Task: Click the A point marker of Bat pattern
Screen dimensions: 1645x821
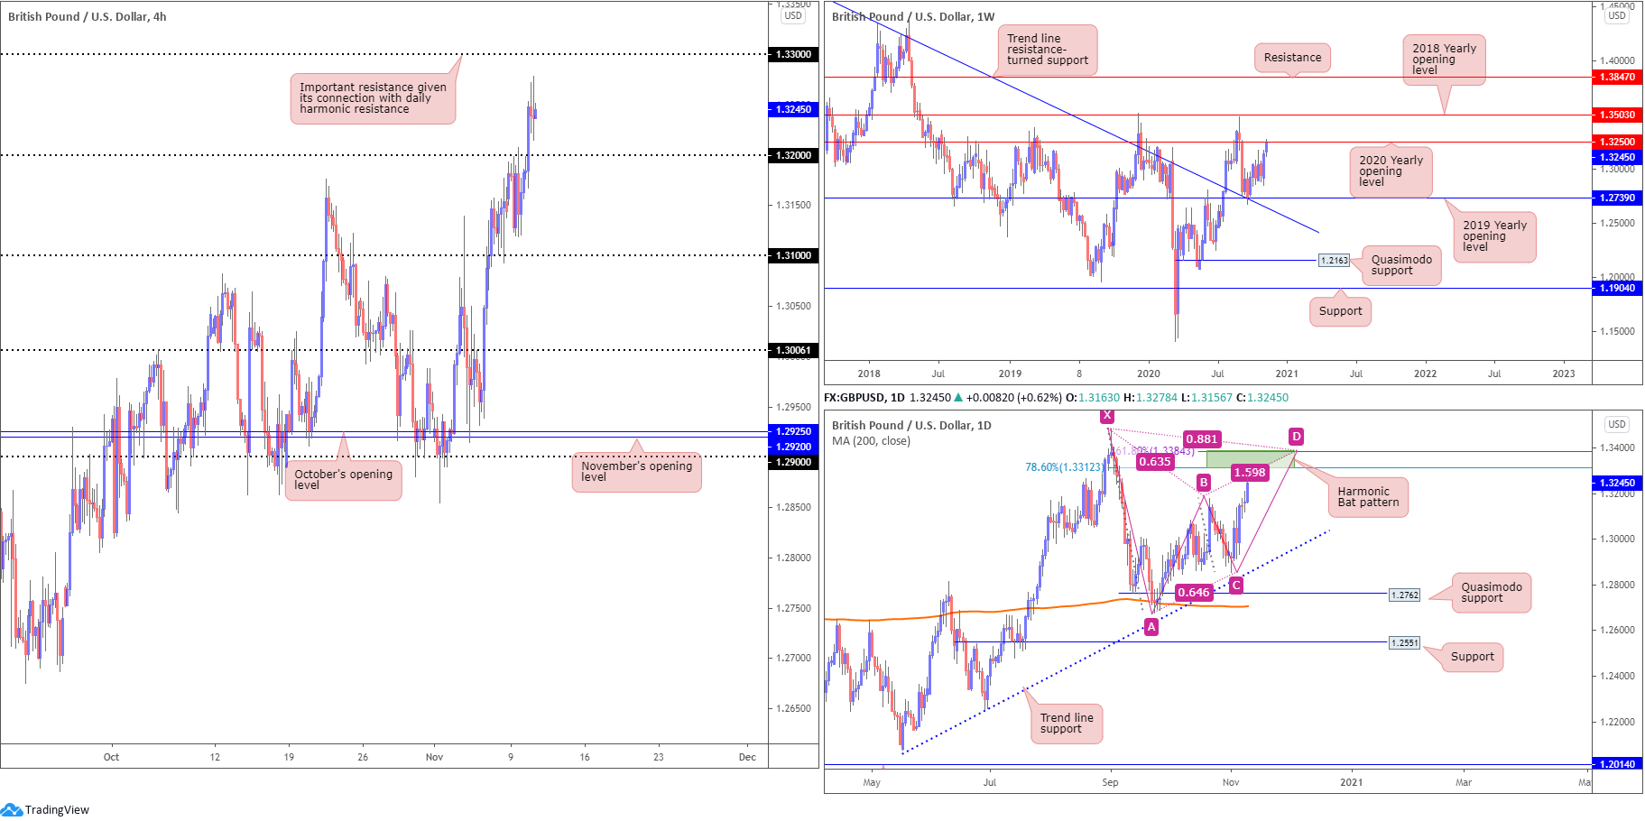Action: [x=1151, y=627]
